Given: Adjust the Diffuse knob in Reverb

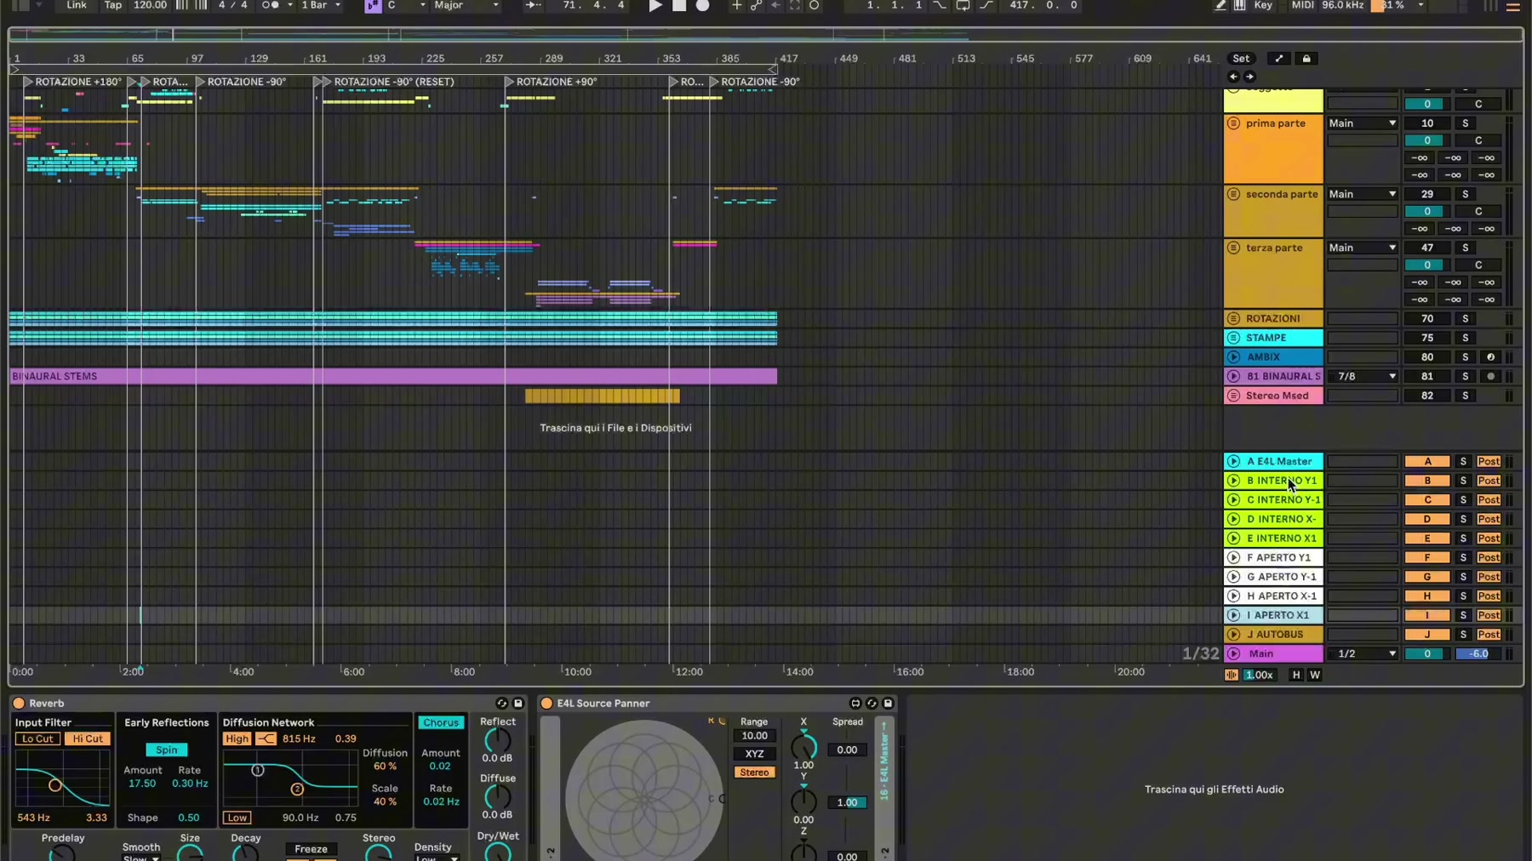Looking at the screenshot, I should point(497,797).
